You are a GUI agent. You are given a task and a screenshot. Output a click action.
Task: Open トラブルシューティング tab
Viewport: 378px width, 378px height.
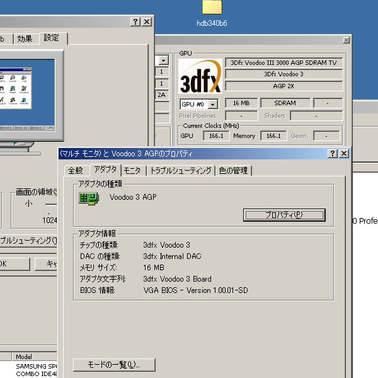coord(181,171)
